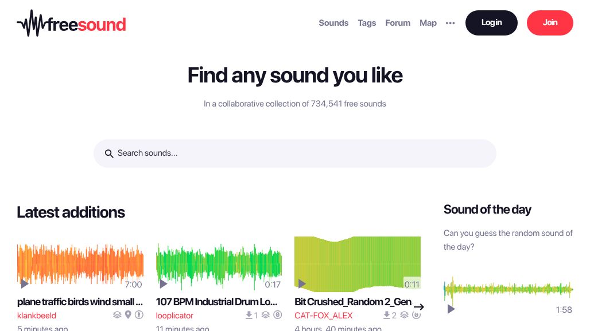Viewport: 590px width, 331px height.
Task: Click the 1:58 duration label
Action: pyautogui.click(x=564, y=310)
